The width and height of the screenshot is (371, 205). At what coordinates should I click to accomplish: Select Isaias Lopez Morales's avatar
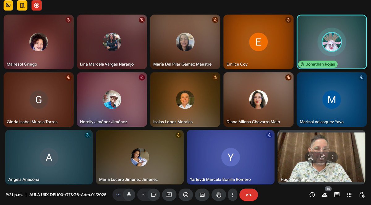pos(185,100)
